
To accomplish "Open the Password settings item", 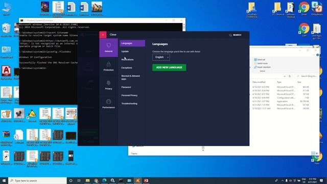I will coord(126,87).
